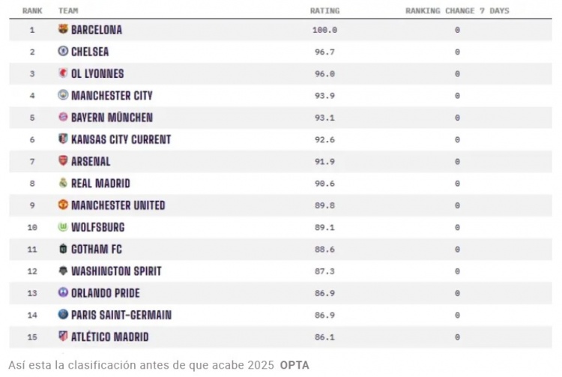Open the Orlando Pride team name

[106, 293]
